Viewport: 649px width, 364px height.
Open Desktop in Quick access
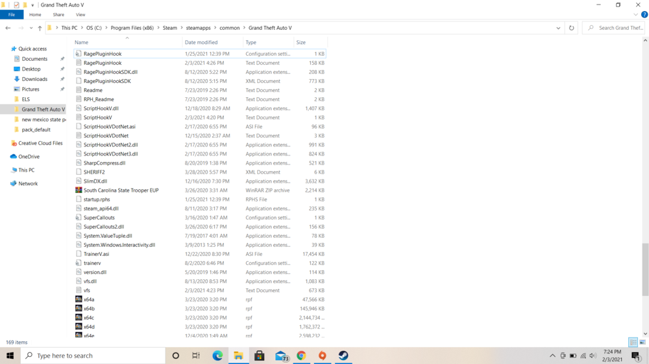tap(31, 69)
